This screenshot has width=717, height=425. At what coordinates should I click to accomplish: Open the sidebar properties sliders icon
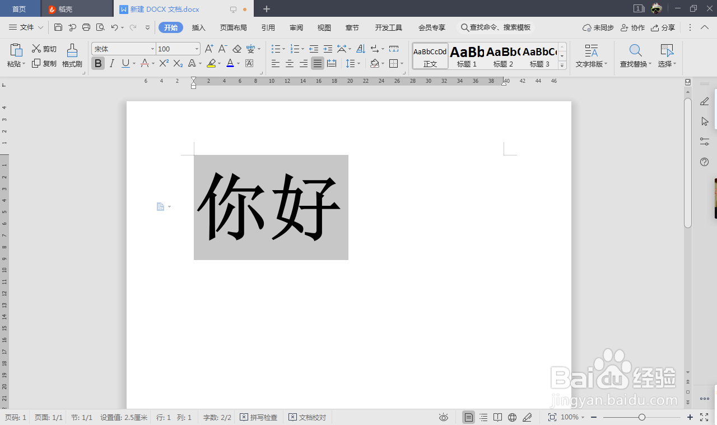click(x=705, y=141)
